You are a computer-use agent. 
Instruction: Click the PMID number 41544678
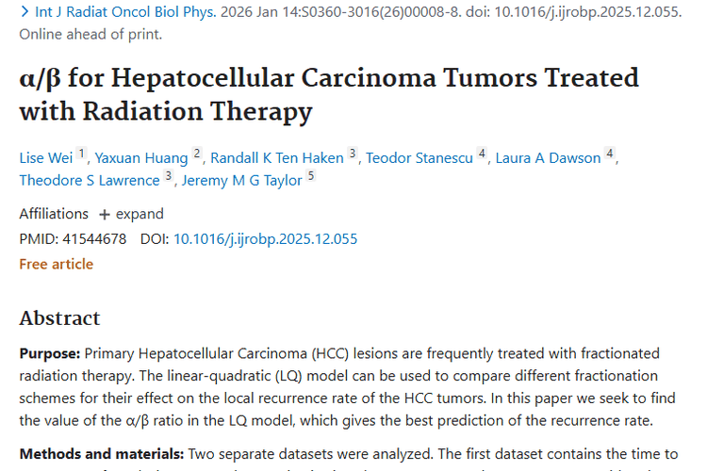tap(94, 238)
